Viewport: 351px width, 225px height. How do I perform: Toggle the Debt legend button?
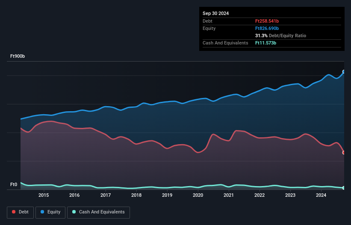point(21,212)
